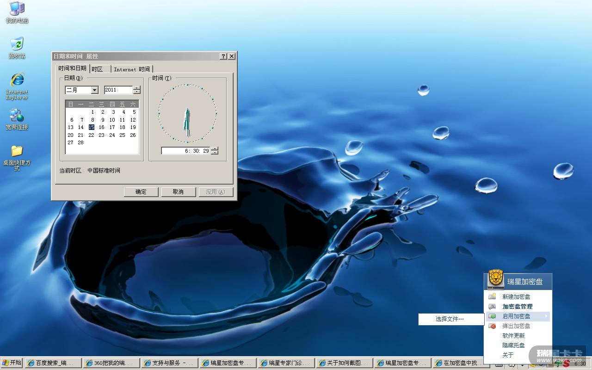Decrease time using the down spinner arrow
The image size is (592, 370).
[x=214, y=153]
